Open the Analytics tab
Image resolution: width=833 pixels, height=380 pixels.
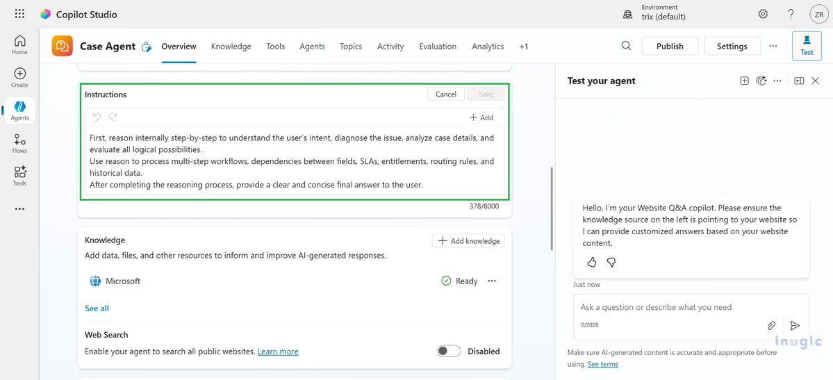(x=488, y=47)
